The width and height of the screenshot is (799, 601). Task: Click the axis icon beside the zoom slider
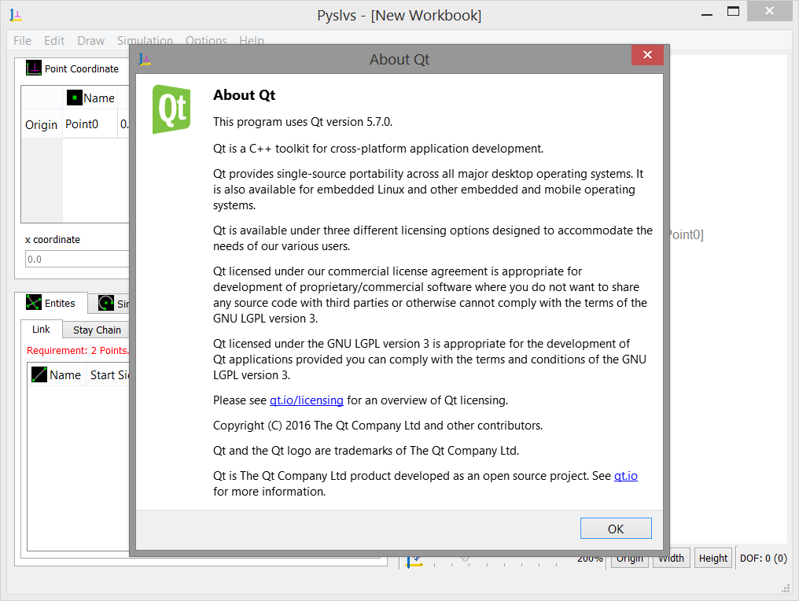[414, 561]
